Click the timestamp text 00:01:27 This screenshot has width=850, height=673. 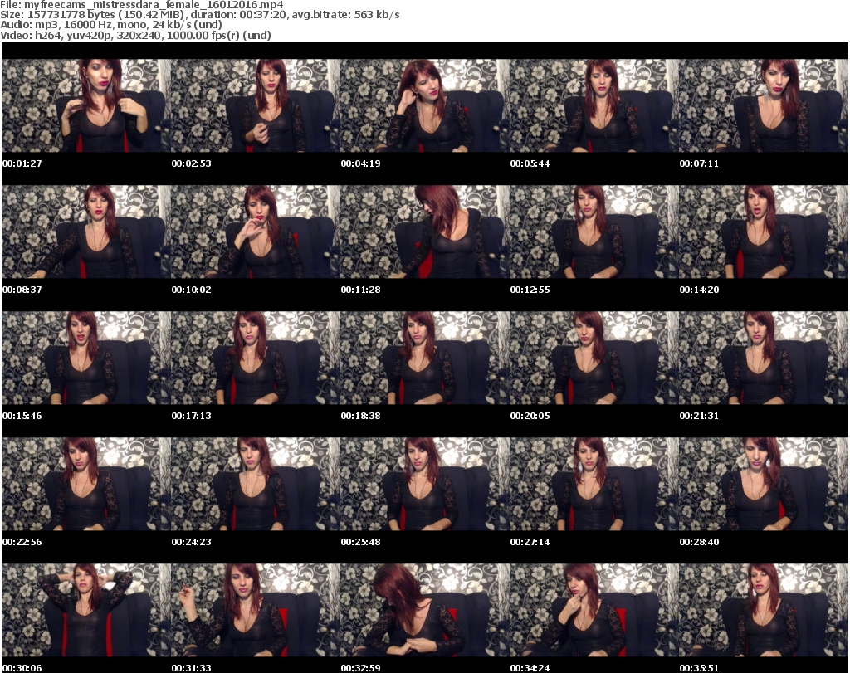22,163
